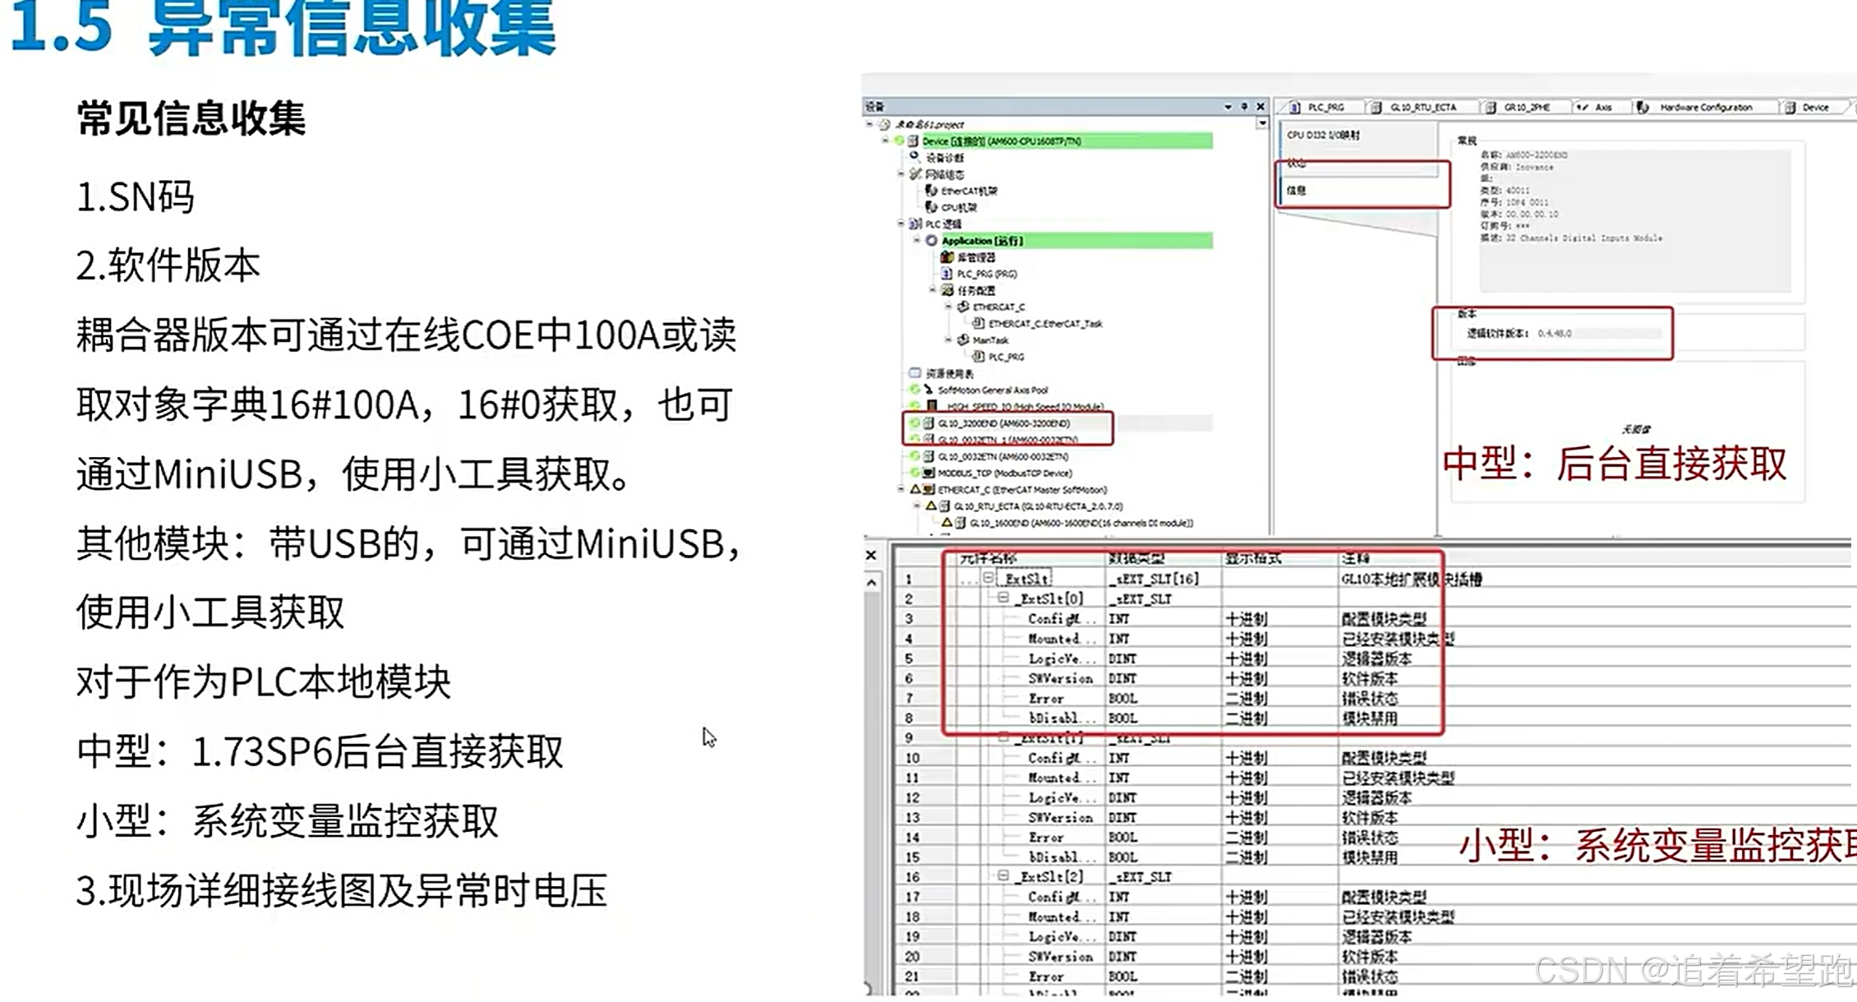Viewport: 1857px width, 1002px height.
Task: Select GL10_3200END module in device tree
Action: [1003, 423]
